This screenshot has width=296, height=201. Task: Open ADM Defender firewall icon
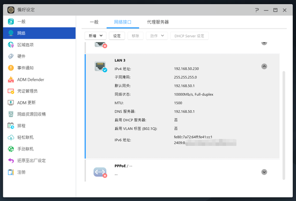pyautogui.click(x=11, y=79)
